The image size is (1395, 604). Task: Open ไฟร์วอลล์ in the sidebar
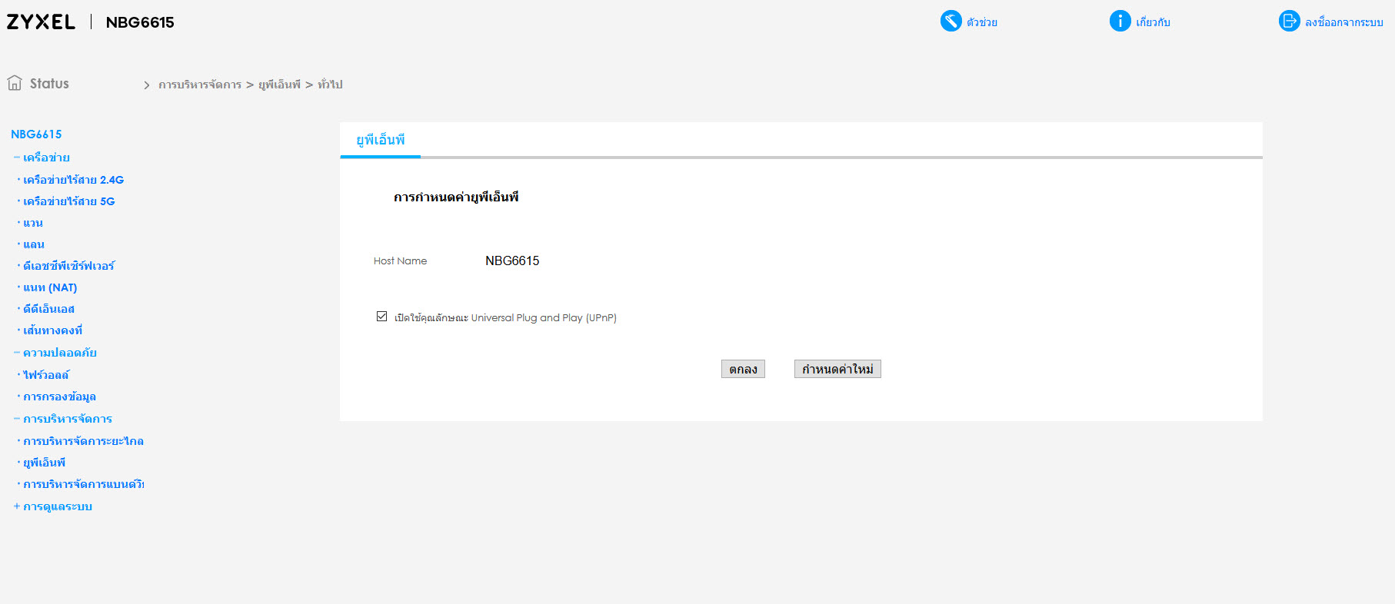[x=46, y=375]
